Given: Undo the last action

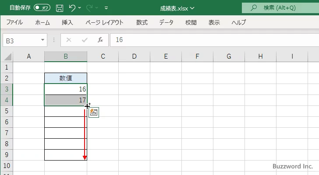Looking at the screenshot, I should point(72,8).
